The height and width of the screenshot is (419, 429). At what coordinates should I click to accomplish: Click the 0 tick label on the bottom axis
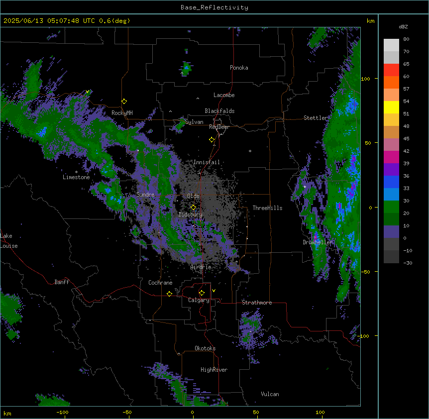[x=192, y=413]
